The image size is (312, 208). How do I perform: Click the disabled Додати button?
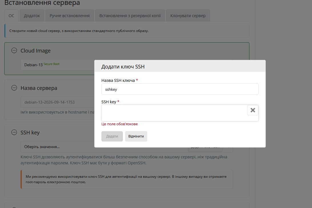tap(112, 136)
